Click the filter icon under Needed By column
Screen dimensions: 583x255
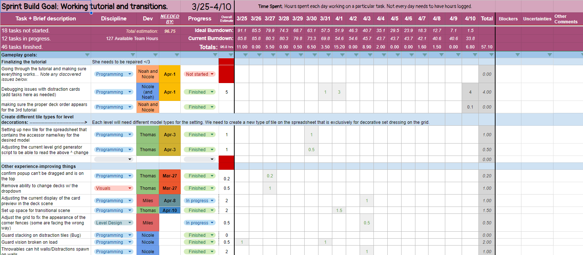177,55
